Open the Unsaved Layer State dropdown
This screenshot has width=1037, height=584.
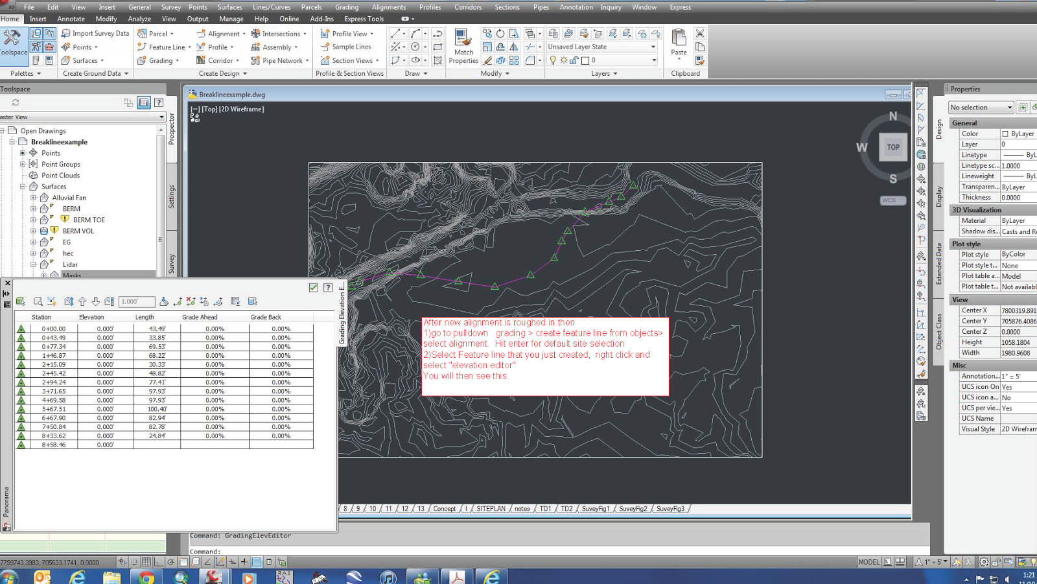coord(653,47)
